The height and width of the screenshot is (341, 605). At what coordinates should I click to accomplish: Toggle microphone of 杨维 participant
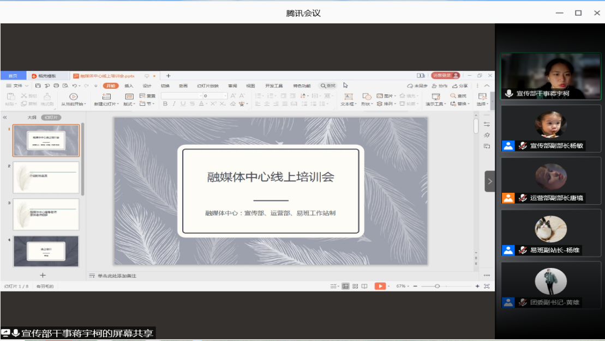523,250
